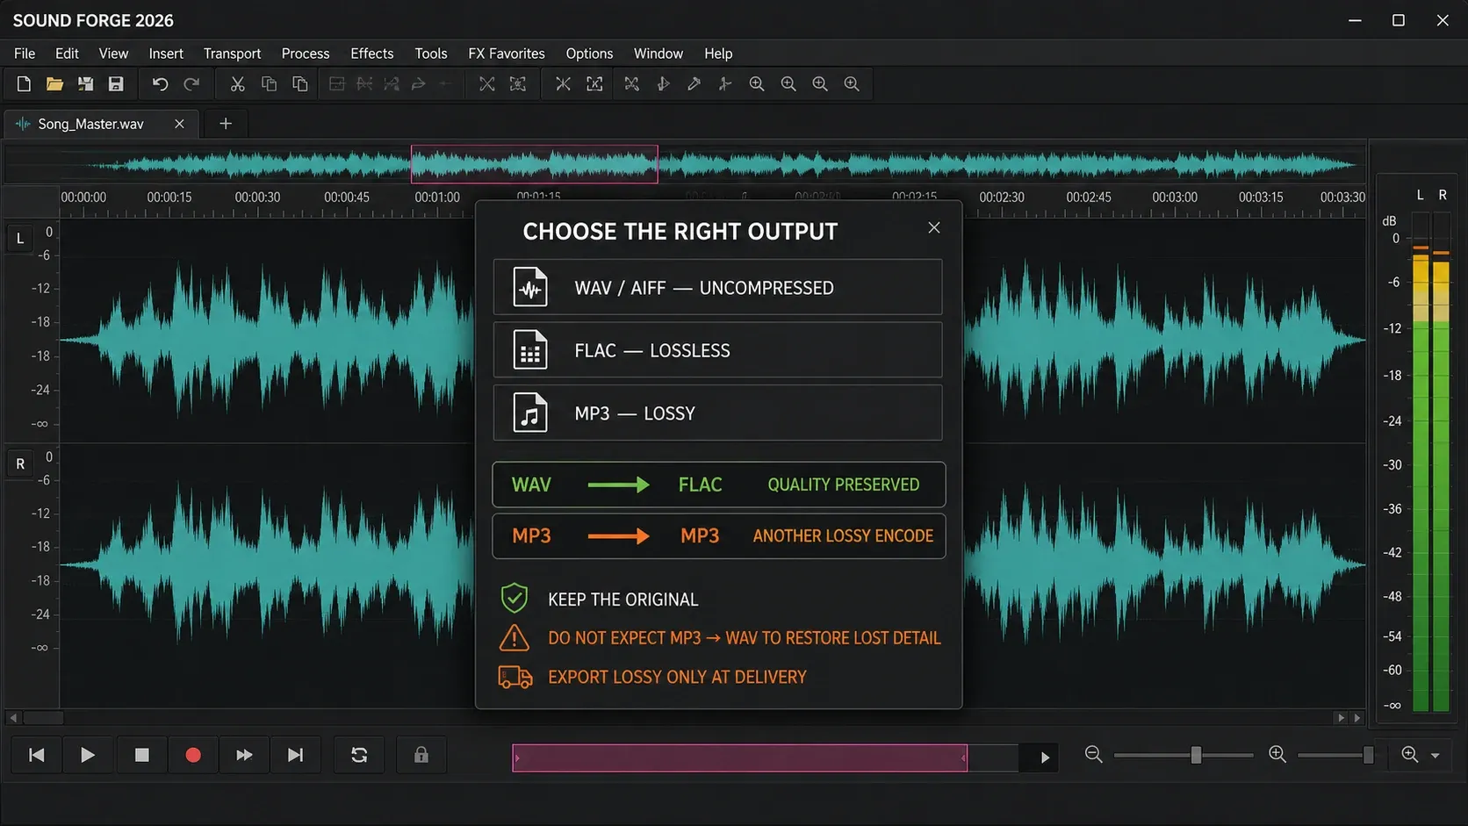
Task: Select the WAV to FLAC Quality Preserved row
Action: [719, 485]
